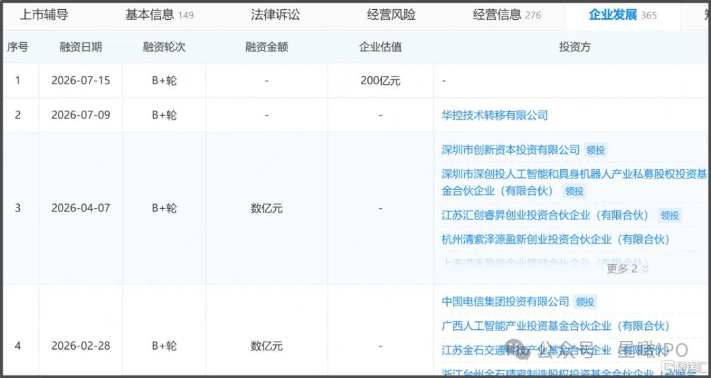The width and height of the screenshot is (711, 378).
Task: Expand 更多 2 investors list
Action: [x=628, y=269]
